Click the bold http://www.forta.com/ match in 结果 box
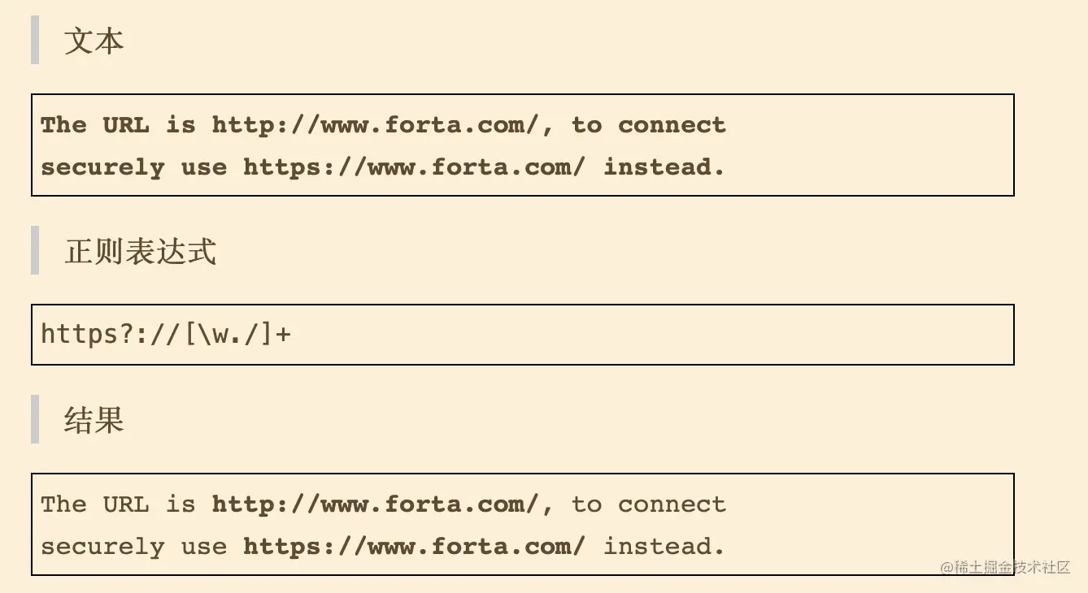 click(375, 504)
